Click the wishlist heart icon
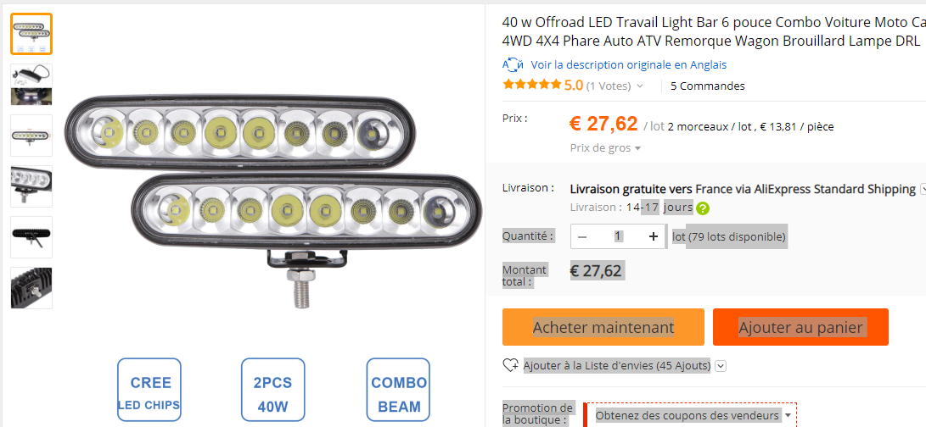This screenshot has width=926, height=427. coord(511,366)
